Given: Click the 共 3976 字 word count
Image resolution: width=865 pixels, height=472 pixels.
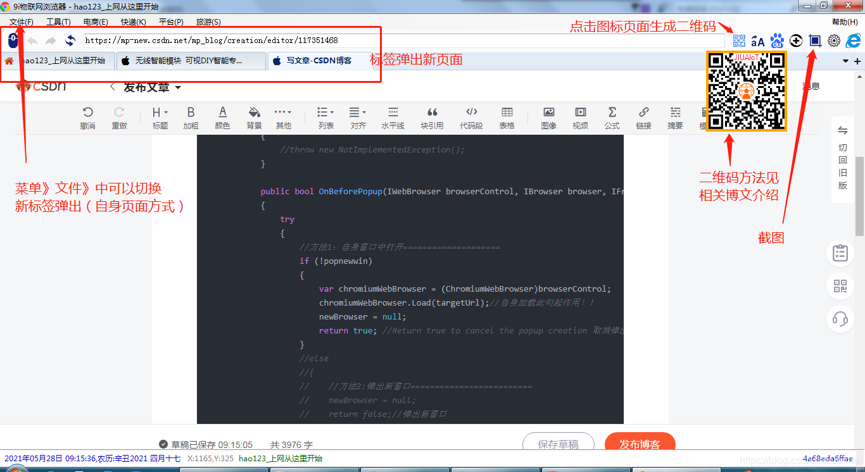Looking at the screenshot, I should [x=291, y=445].
